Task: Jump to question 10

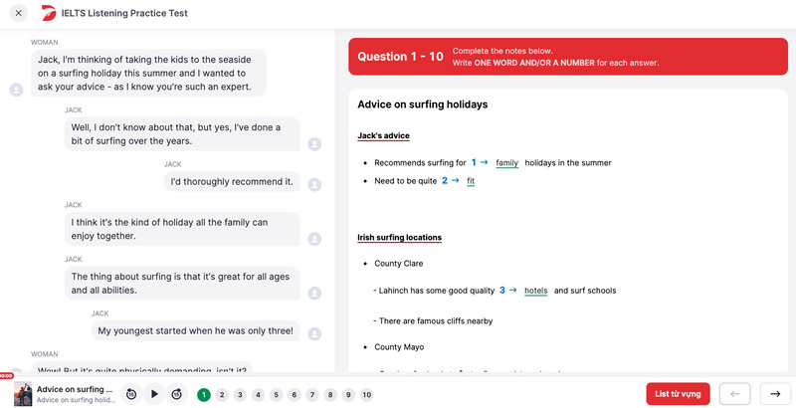Action: click(x=366, y=394)
